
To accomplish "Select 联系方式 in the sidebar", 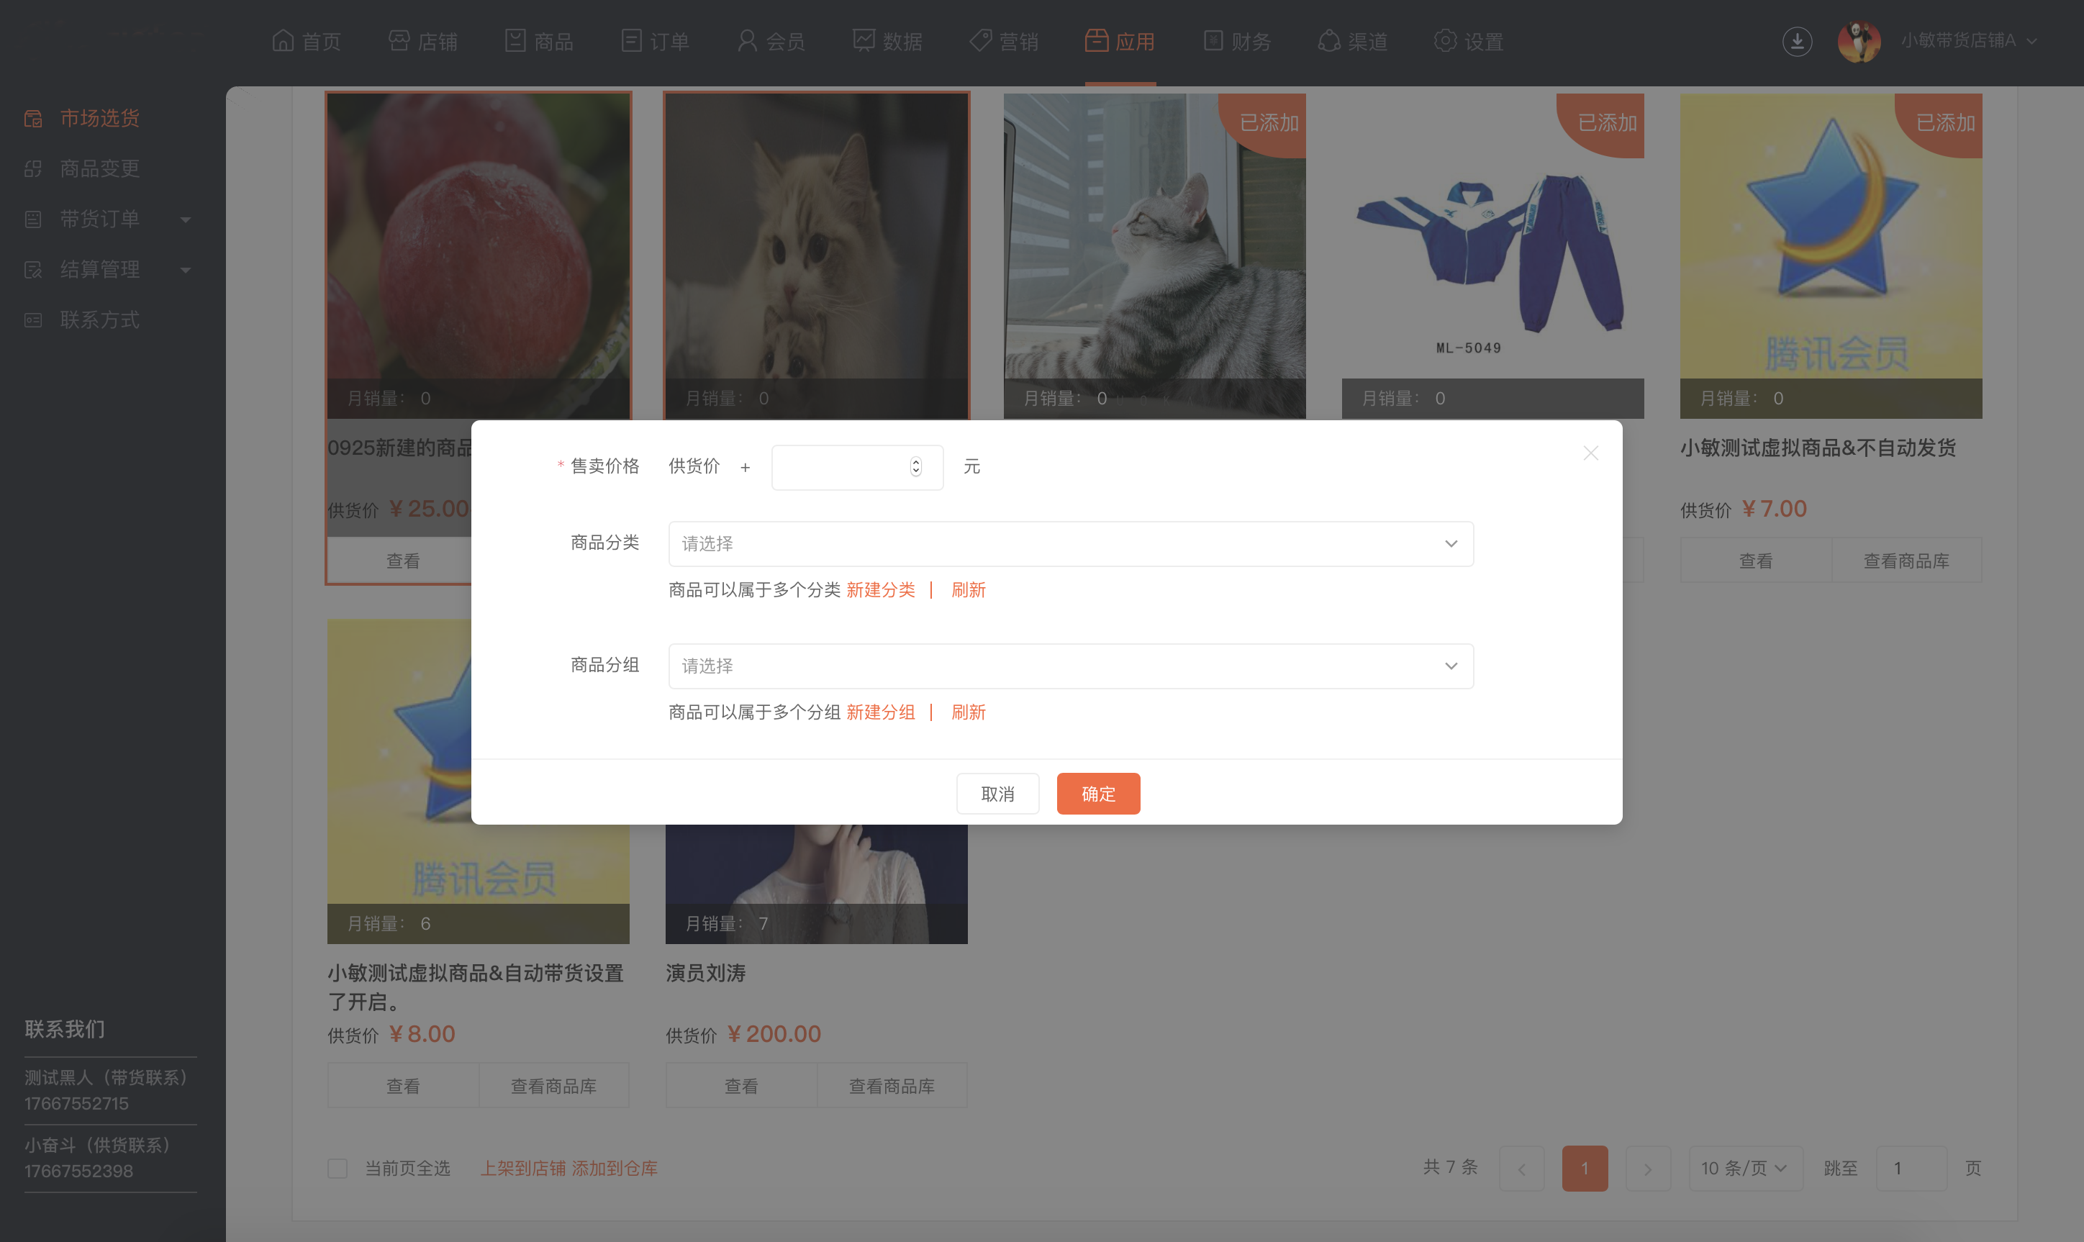I will (99, 320).
